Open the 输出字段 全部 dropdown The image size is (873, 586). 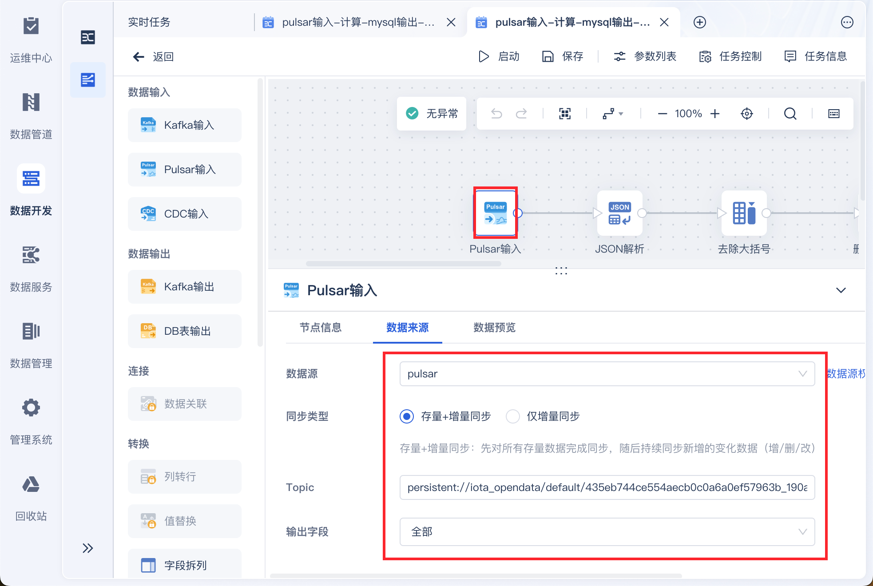pos(607,532)
